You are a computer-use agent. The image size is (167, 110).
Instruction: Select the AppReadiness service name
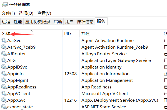click(x=22, y=87)
